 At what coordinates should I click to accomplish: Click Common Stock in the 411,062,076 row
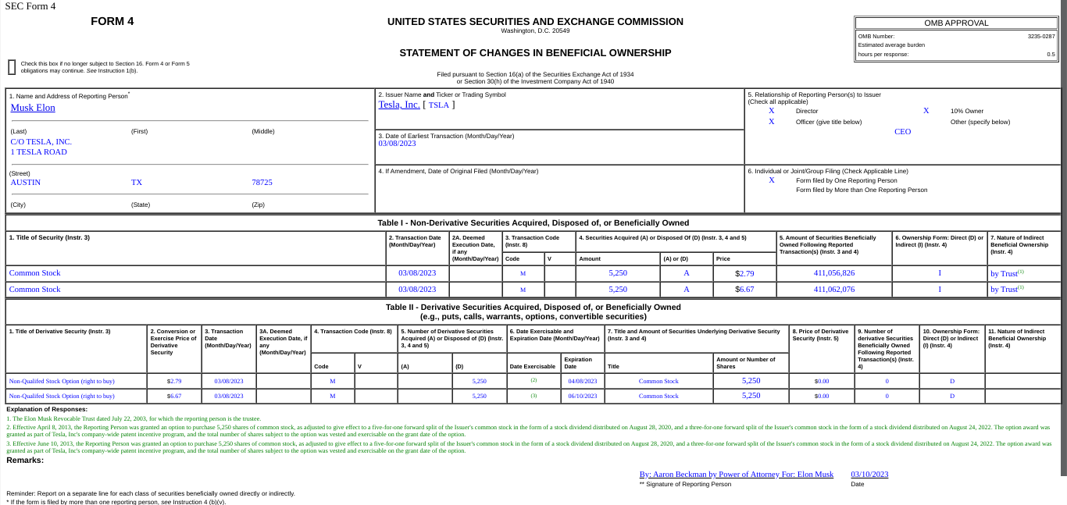tap(34, 290)
